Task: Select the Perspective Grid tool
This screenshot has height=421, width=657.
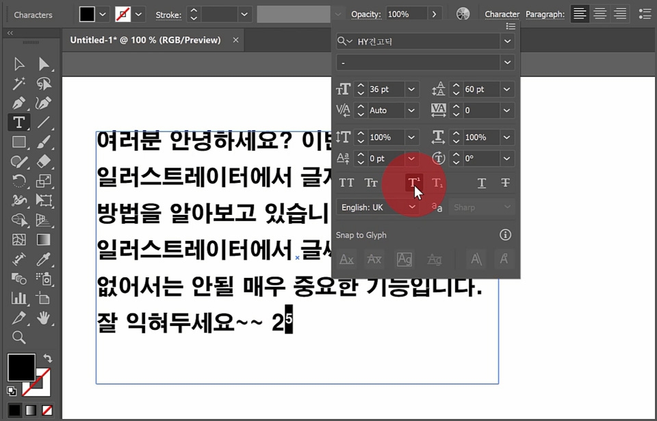Action: click(x=44, y=220)
